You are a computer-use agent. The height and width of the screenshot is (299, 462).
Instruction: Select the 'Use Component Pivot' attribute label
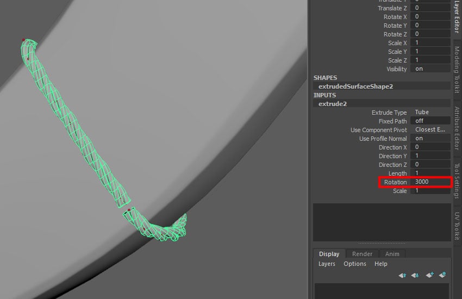coord(379,130)
